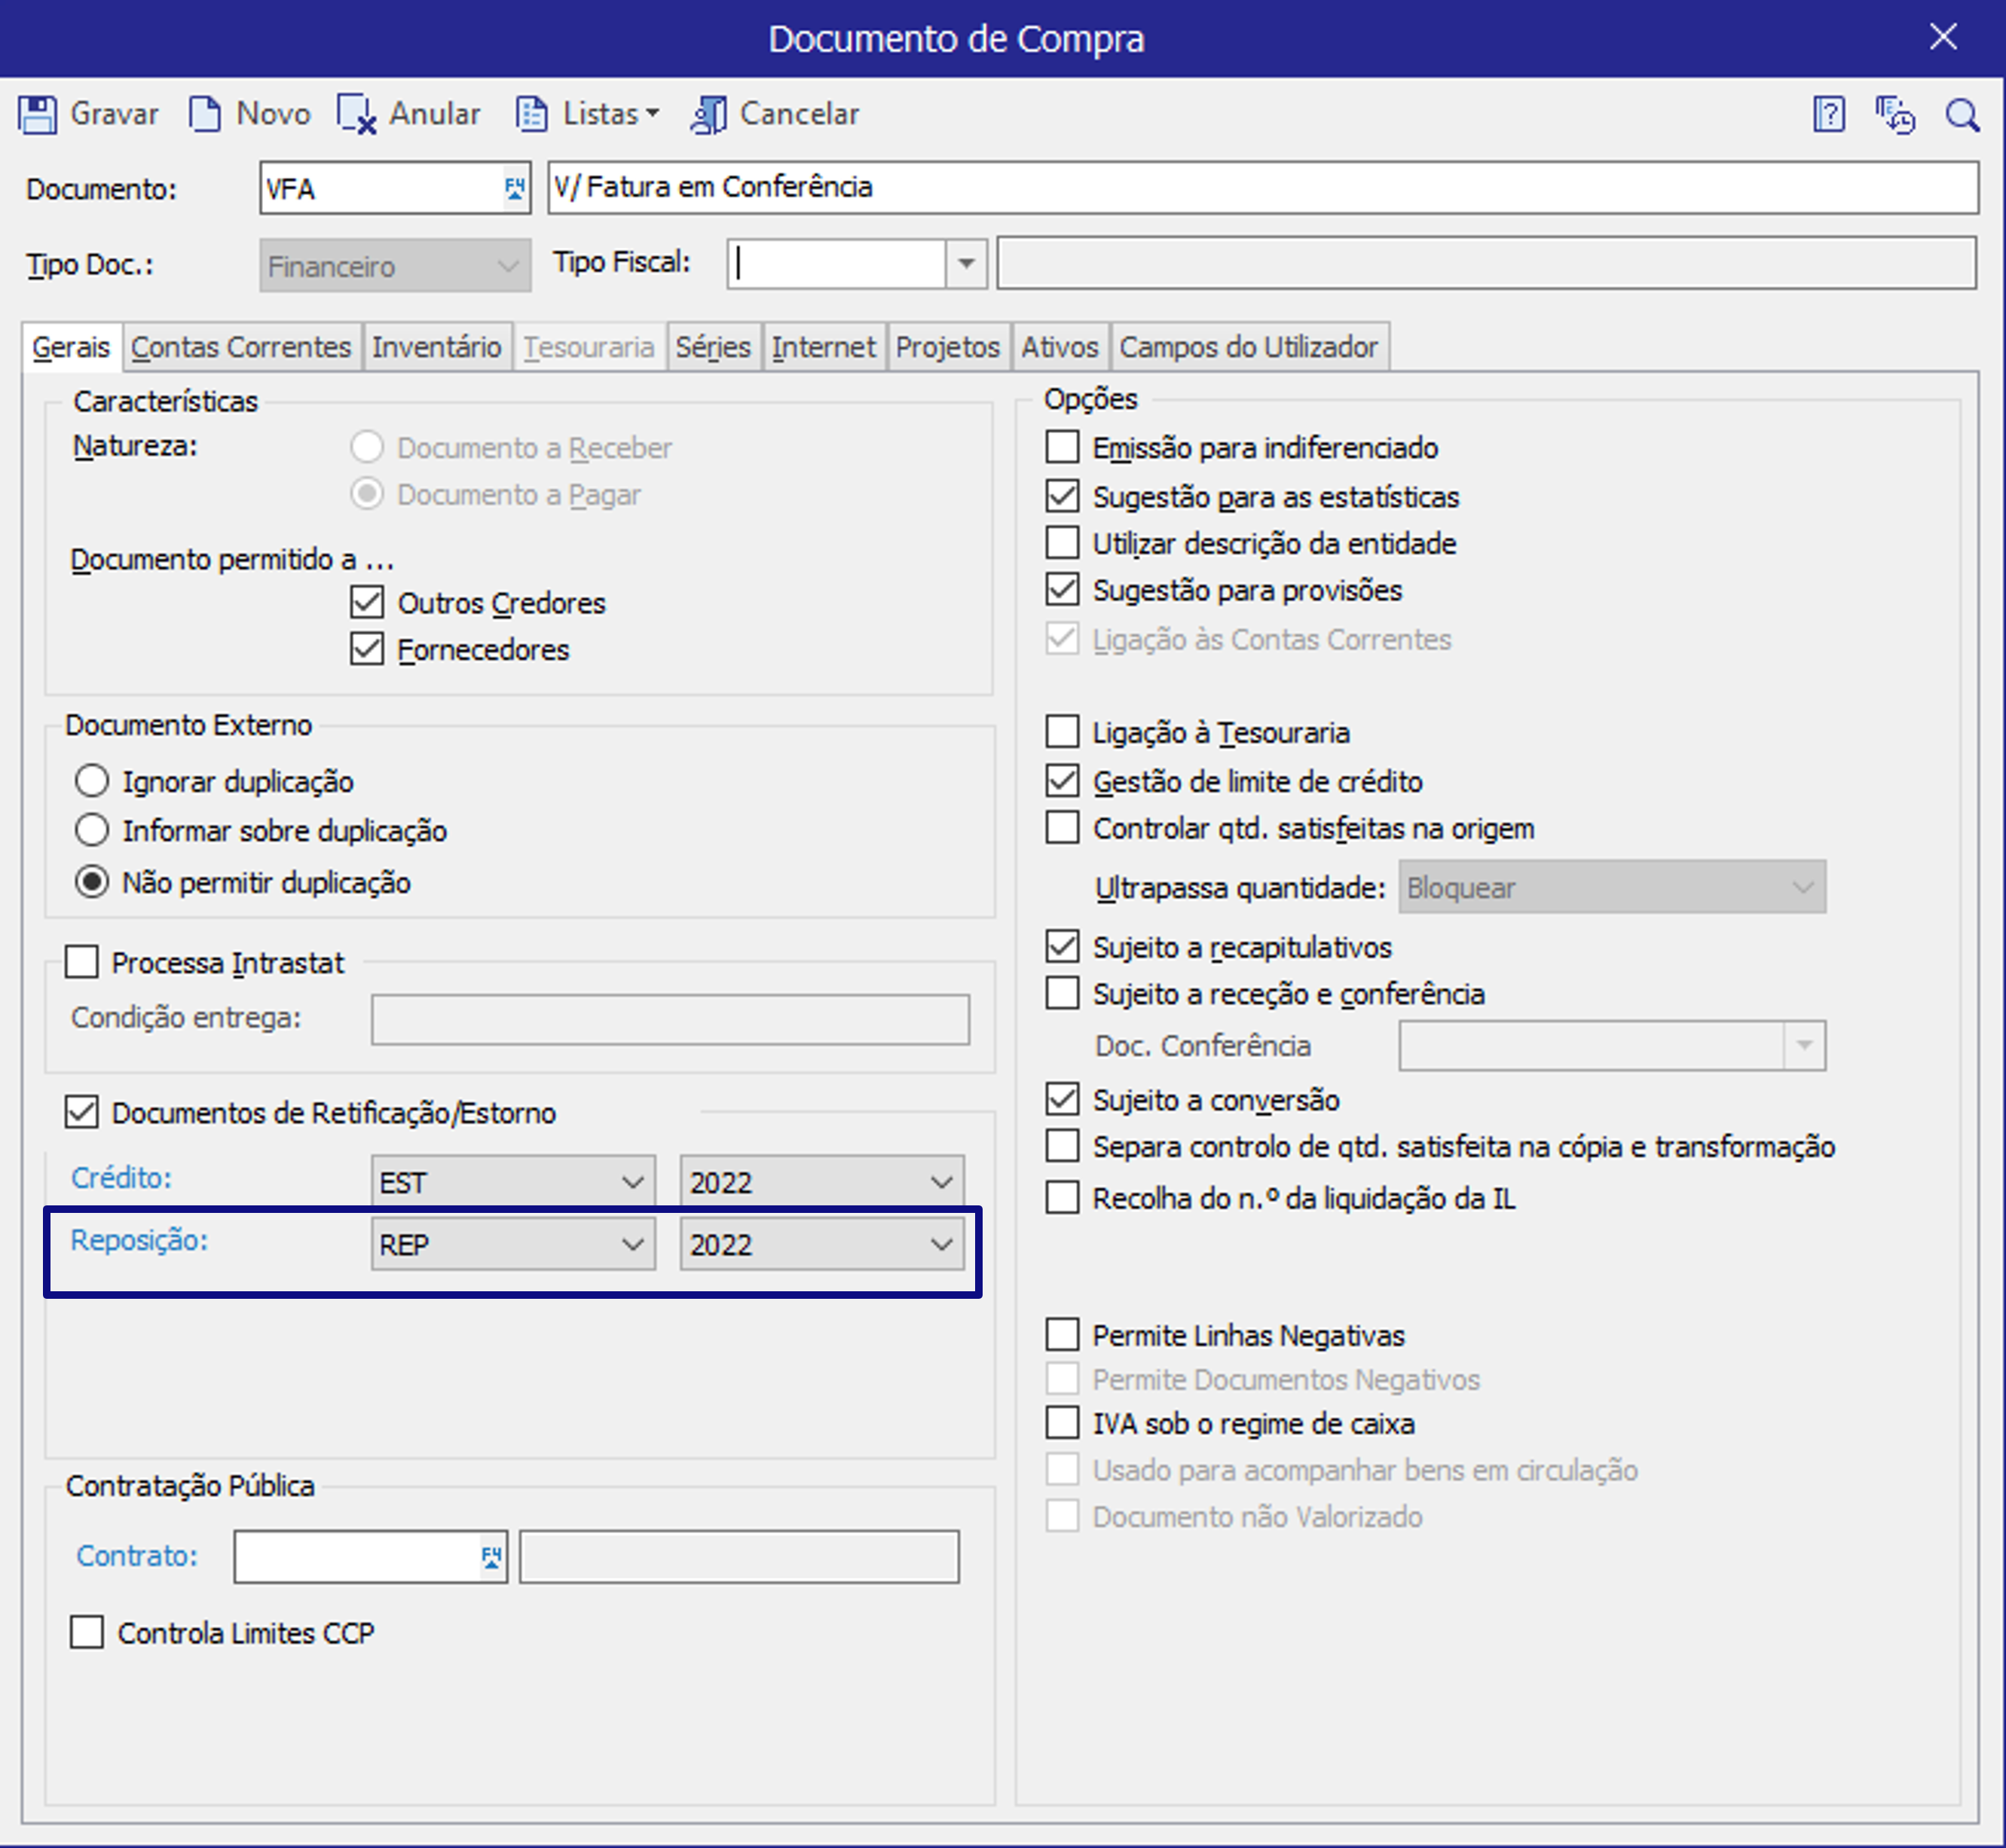Click the Gravar save icon

[x=38, y=114]
